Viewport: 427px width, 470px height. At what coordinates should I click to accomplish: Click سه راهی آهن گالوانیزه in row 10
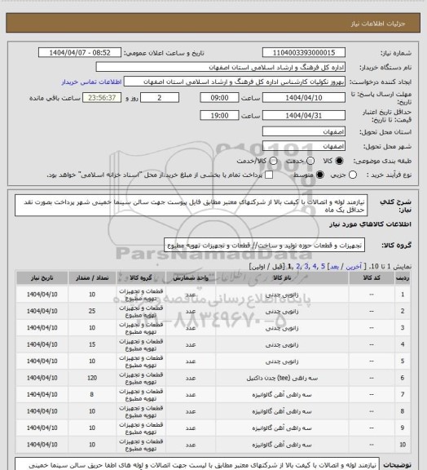[282, 445]
